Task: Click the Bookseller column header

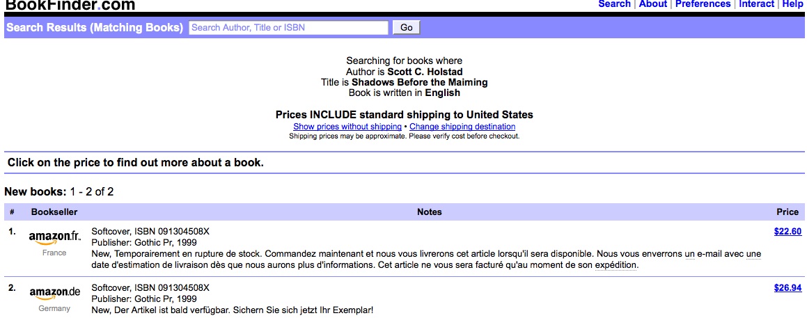Action: tap(54, 212)
